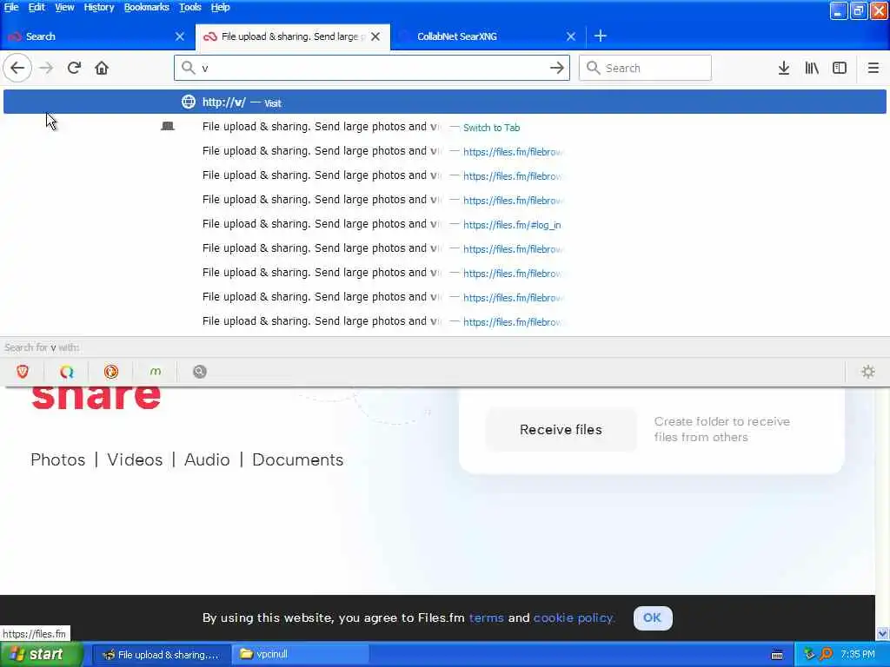Screen dimensions: 890x667
Task: Close the CollabNet SearXNG tab
Action: 571,36
